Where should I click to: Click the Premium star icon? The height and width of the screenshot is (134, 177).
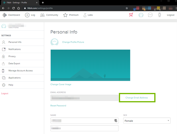[x=65, y=15]
